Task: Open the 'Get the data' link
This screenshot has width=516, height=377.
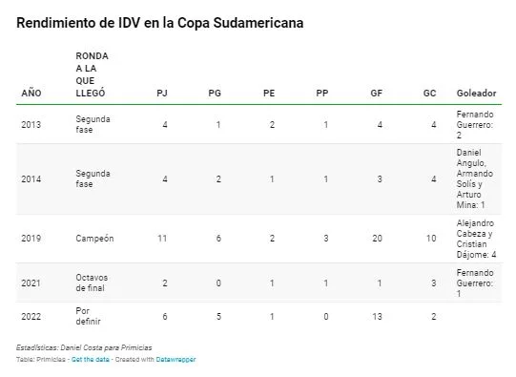Action: 91,359
